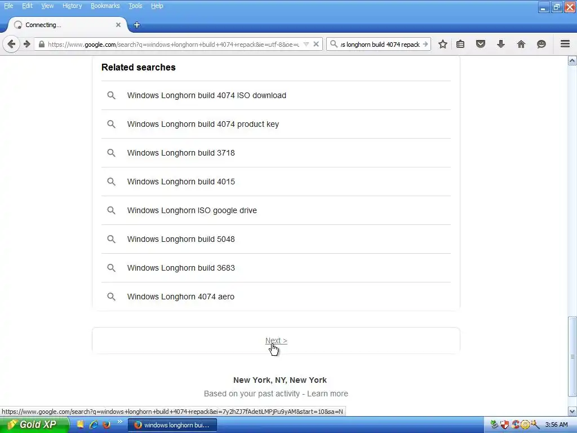Select the Connecting... tab
This screenshot has width=577, height=433.
click(68, 25)
